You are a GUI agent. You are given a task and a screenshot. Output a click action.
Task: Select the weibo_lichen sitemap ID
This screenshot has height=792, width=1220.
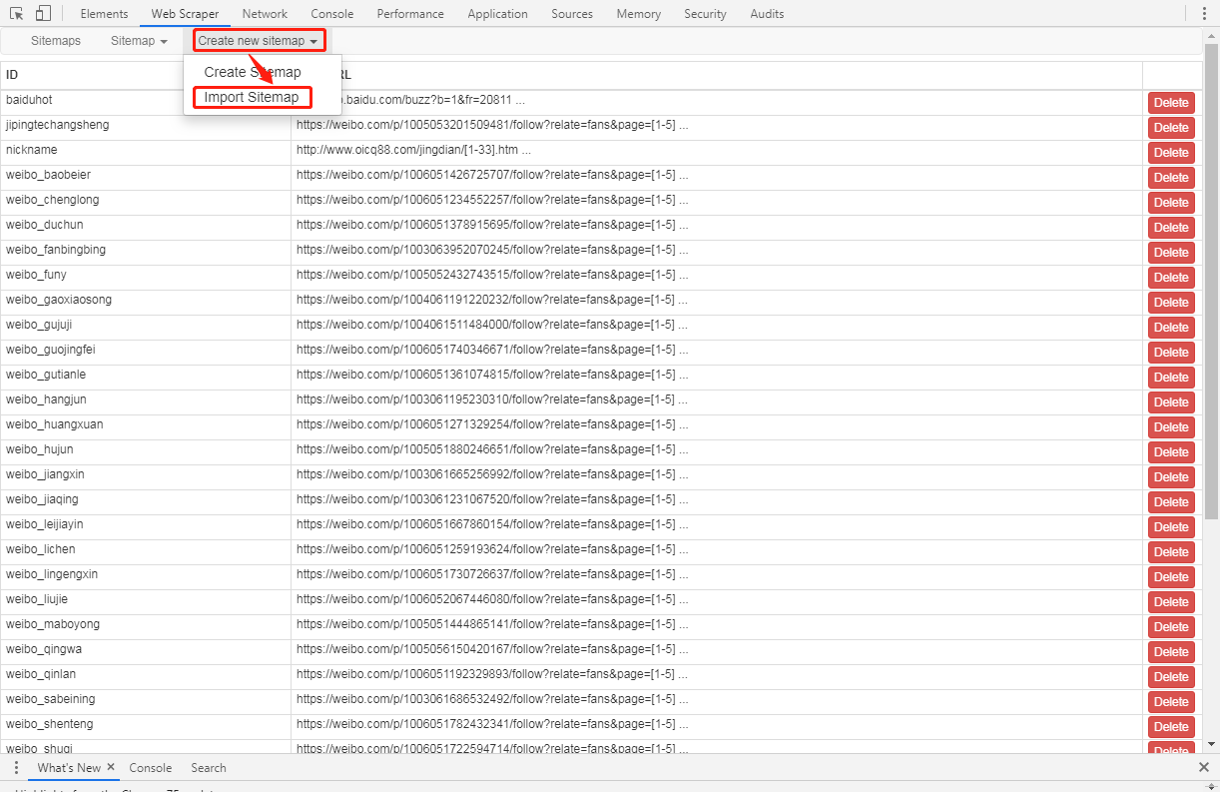pyautogui.click(x=40, y=549)
